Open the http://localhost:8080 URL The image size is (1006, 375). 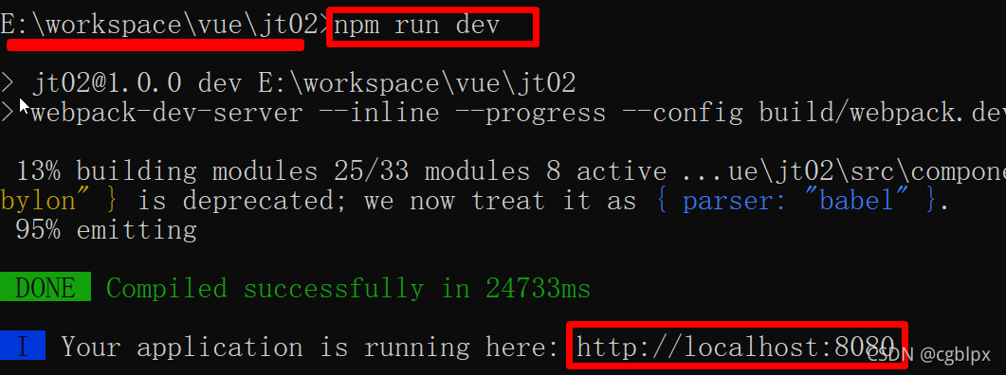point(735,347)
